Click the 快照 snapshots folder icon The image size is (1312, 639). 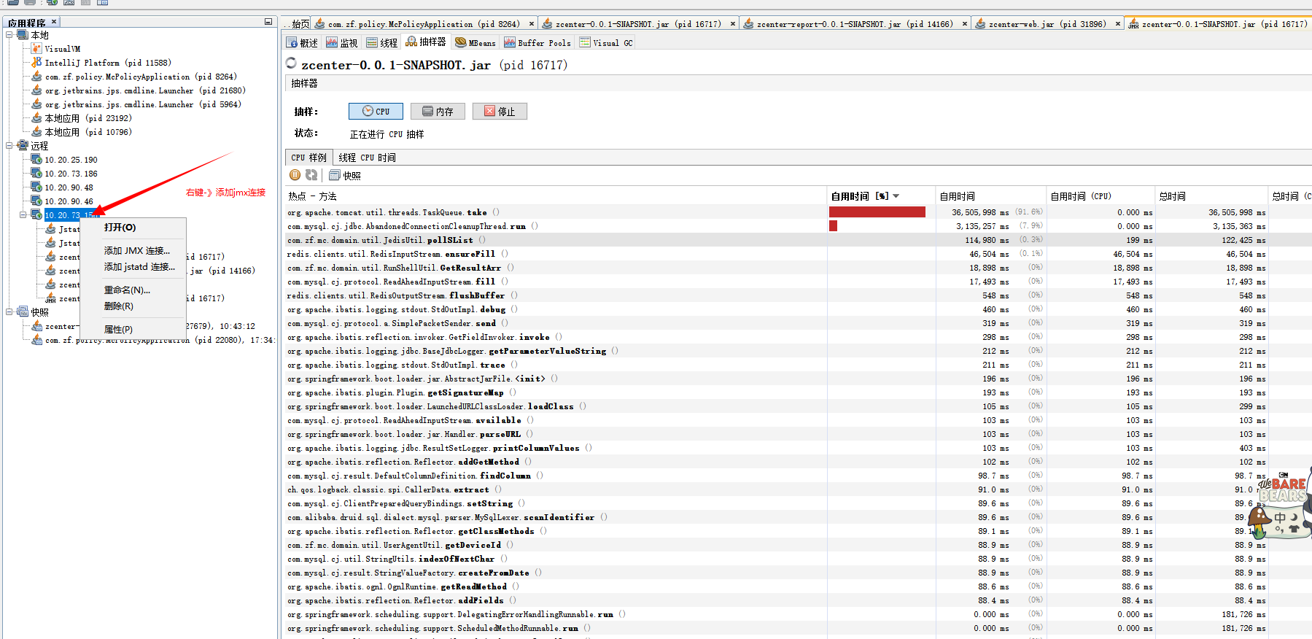23,312
